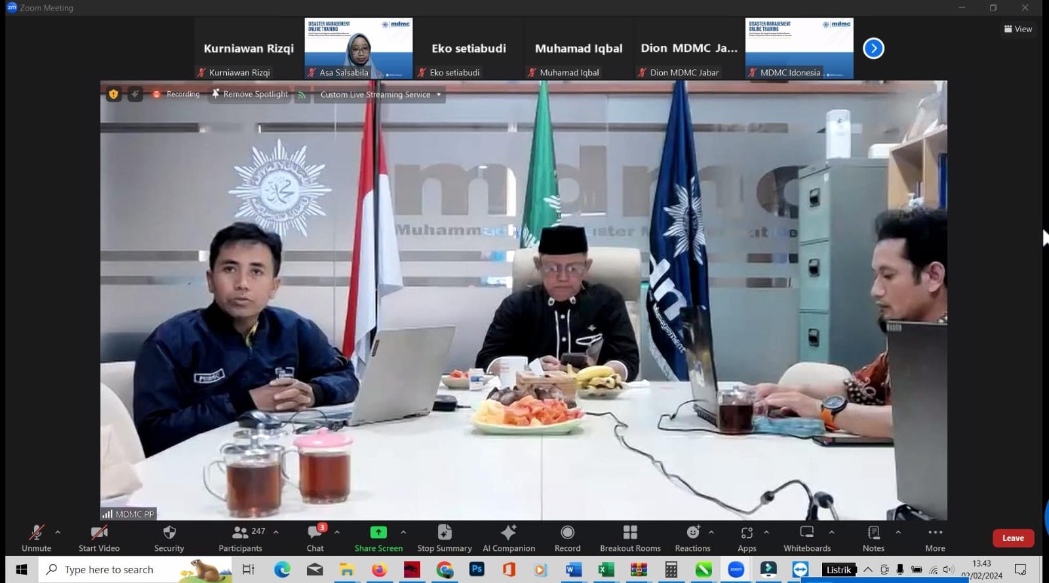This screenshot has height=583, width=1049.
Task: Open the Security shield options
Action: pyautogui.click(x=169, y=538)
